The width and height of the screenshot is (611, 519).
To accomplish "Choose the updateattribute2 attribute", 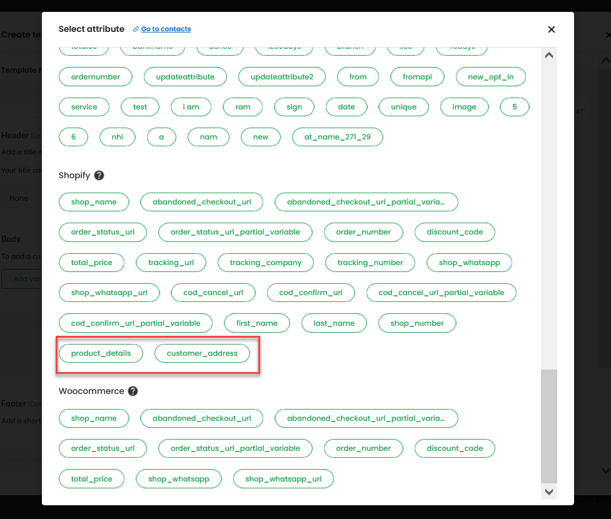I will (x=281, y=77).
